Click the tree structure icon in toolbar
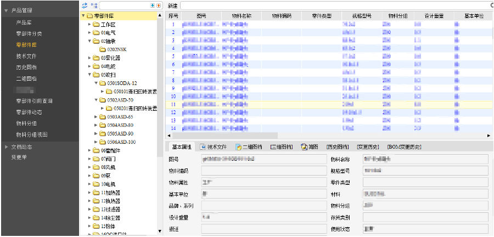 click(x=93, y=5)
